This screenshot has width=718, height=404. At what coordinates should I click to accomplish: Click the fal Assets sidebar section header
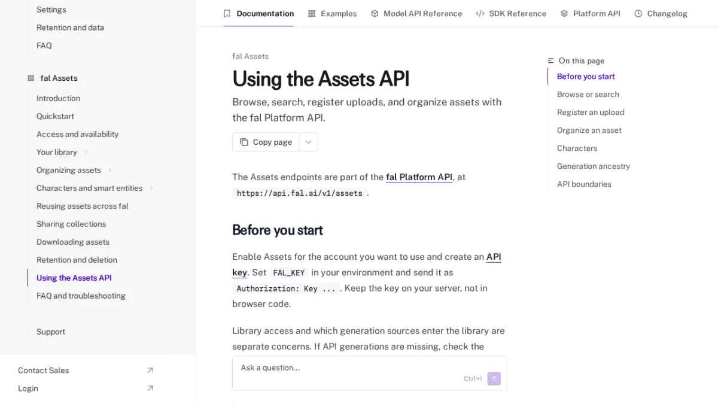point(59,78)
